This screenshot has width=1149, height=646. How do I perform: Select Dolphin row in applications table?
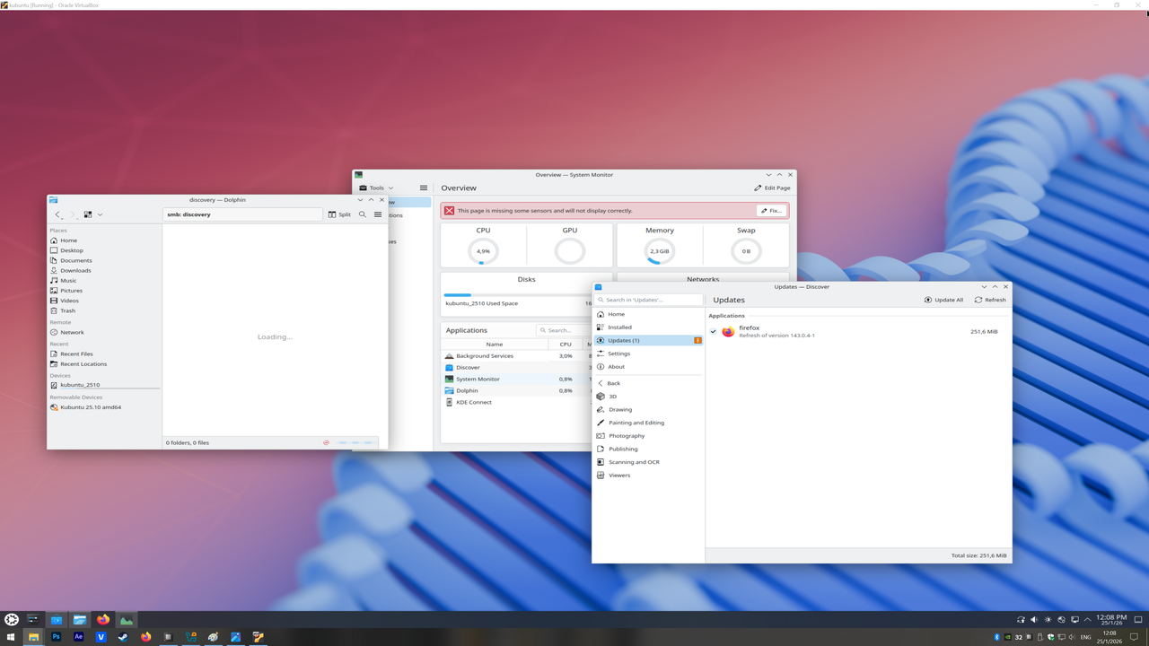(x=516, y=391)
